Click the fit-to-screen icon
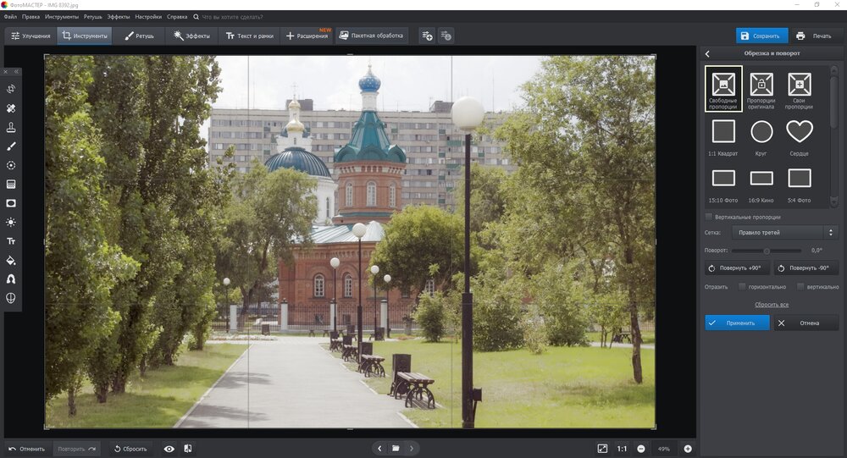Image resolution: width=847 pixels, height=458 pixels. [x=602, y=449]
